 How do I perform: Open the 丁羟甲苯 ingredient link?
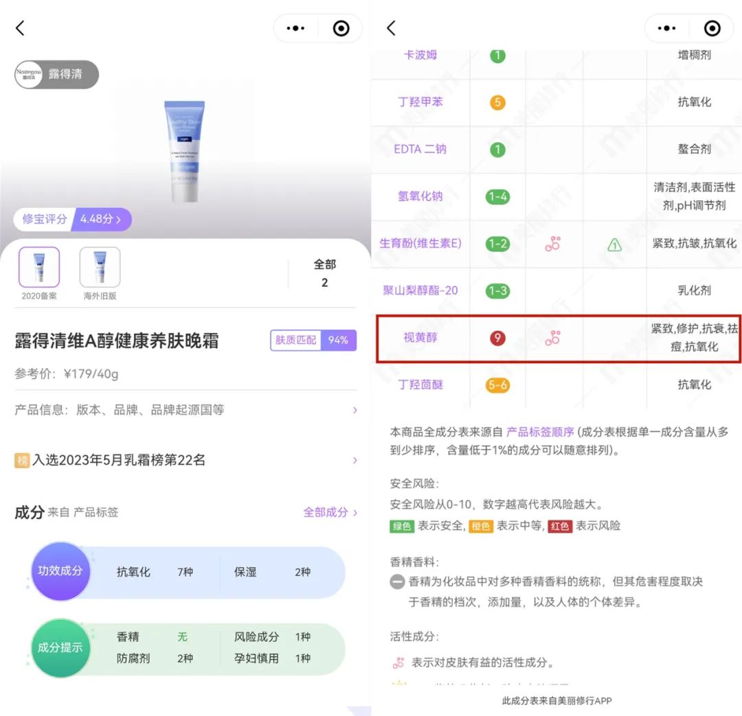pos(420,102)
